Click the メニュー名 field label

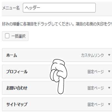pyautogui.click(x=11, y=8)
